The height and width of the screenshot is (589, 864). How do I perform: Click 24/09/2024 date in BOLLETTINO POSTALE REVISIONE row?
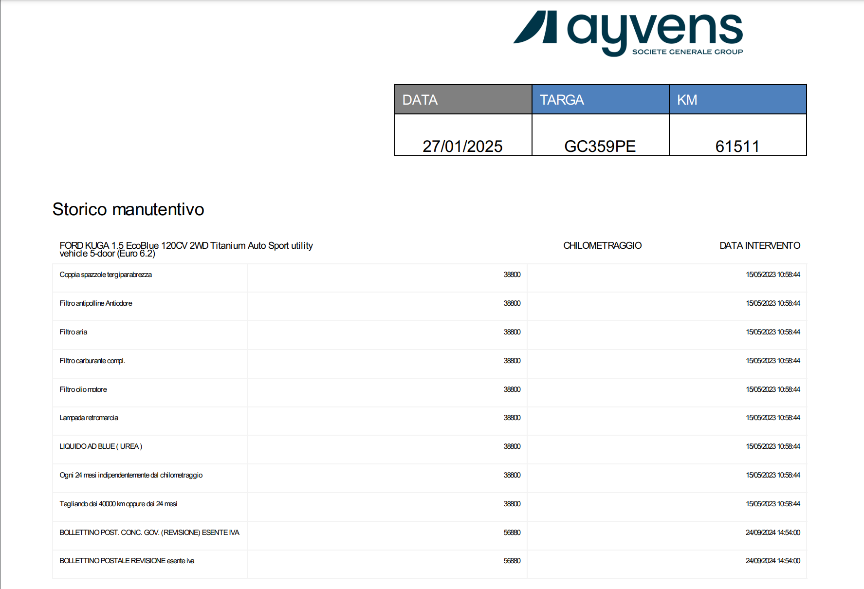pyautogui.click(x=773, y=561)
